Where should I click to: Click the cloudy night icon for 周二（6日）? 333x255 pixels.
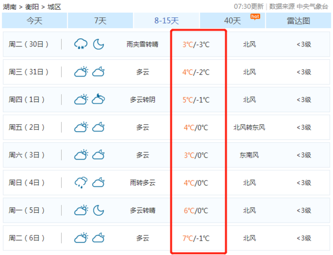[98, 238]
